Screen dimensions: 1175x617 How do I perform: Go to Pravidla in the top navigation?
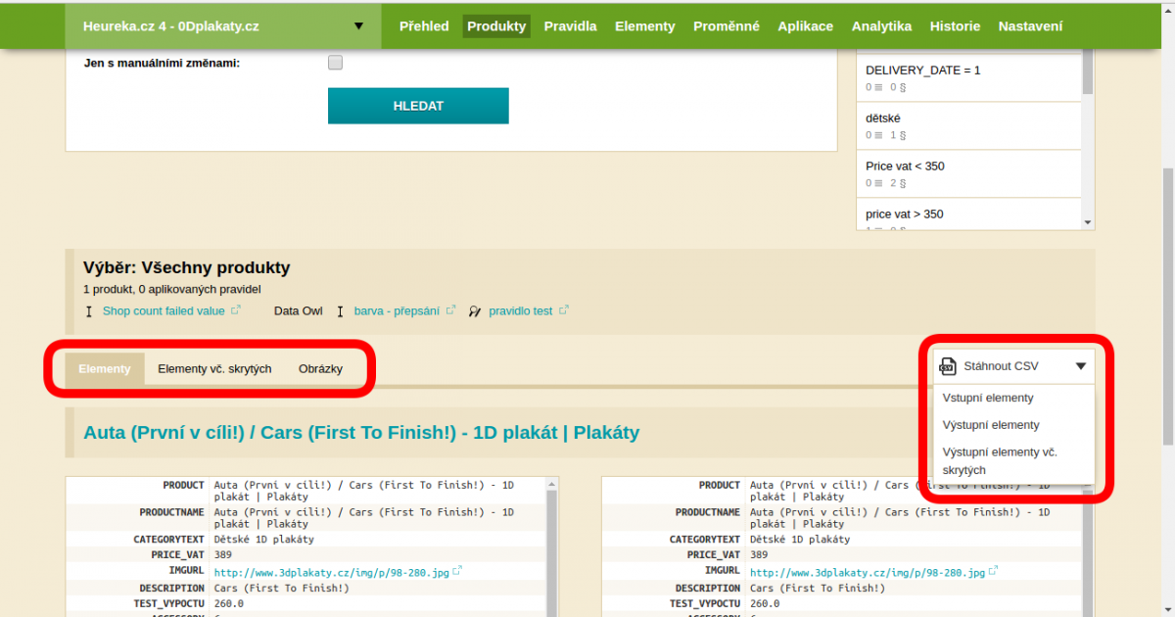(570, 26)
